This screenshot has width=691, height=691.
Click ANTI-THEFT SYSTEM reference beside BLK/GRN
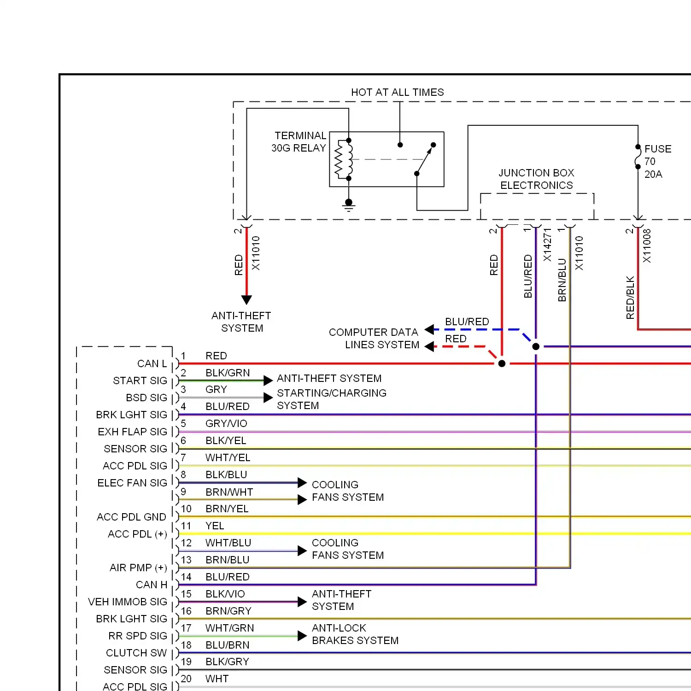point(329,378)
